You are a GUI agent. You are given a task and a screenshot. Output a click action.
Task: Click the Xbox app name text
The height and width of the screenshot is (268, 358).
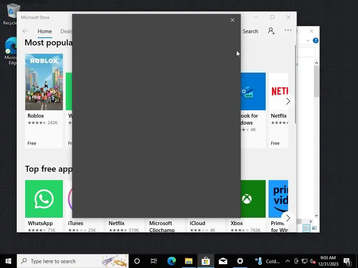coord(237,223)
